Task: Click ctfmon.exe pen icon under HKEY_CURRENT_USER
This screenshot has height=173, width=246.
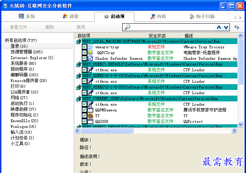Action: point(90,104)
